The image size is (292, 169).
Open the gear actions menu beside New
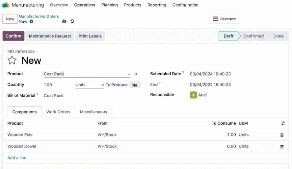[31, 21]
